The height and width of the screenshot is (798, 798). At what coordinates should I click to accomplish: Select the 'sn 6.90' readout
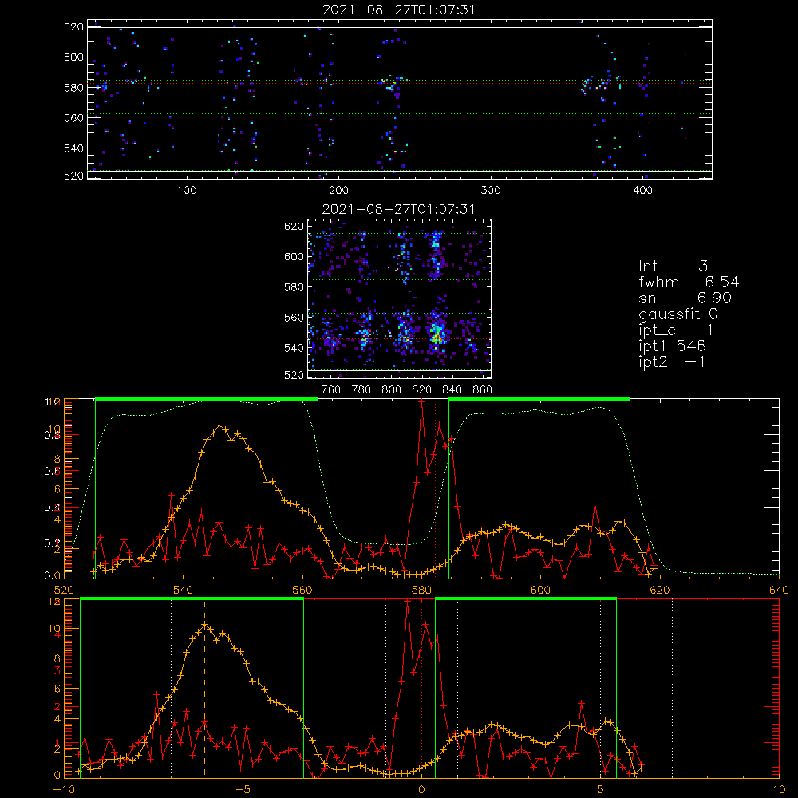point(685,298)
